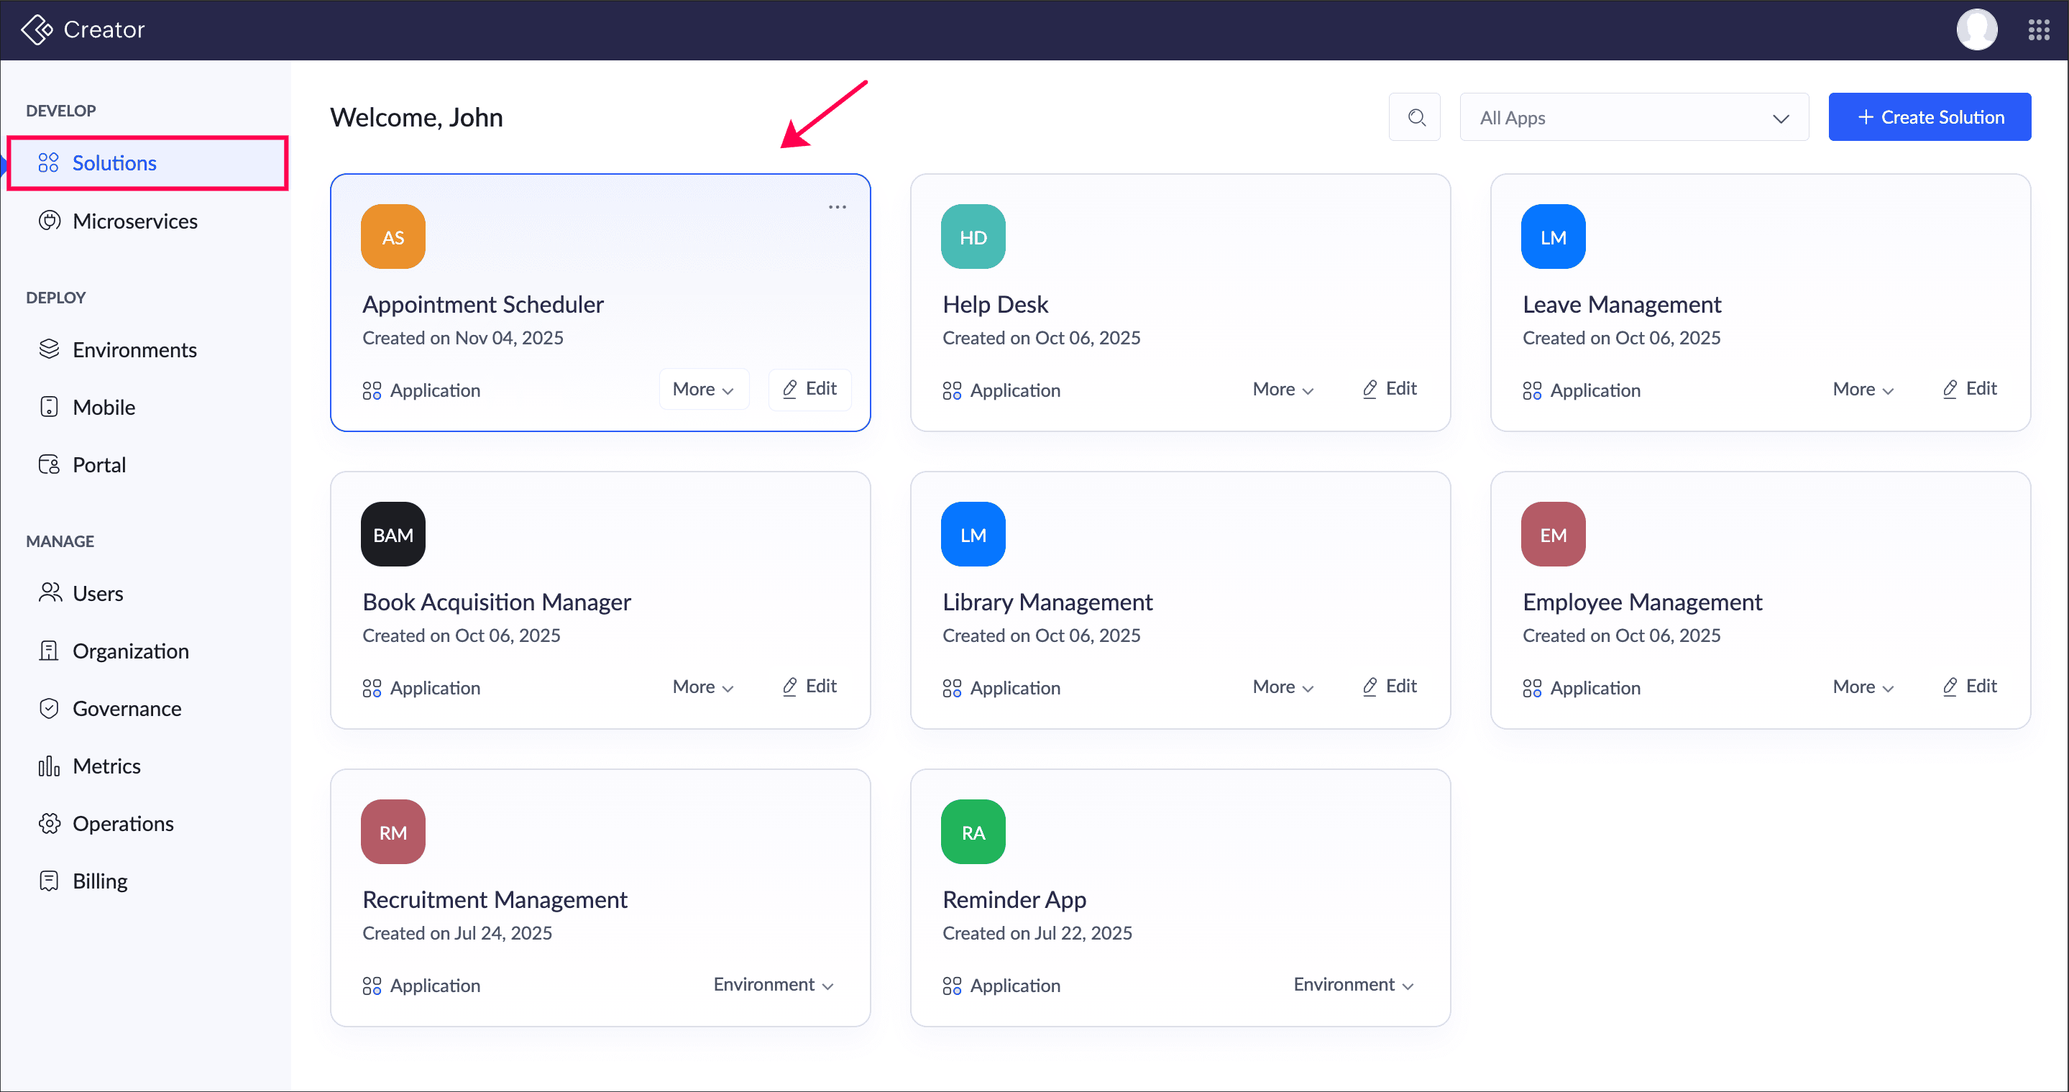
Task: Click the Help Desk HD app icon
Action: pos(973,237)
